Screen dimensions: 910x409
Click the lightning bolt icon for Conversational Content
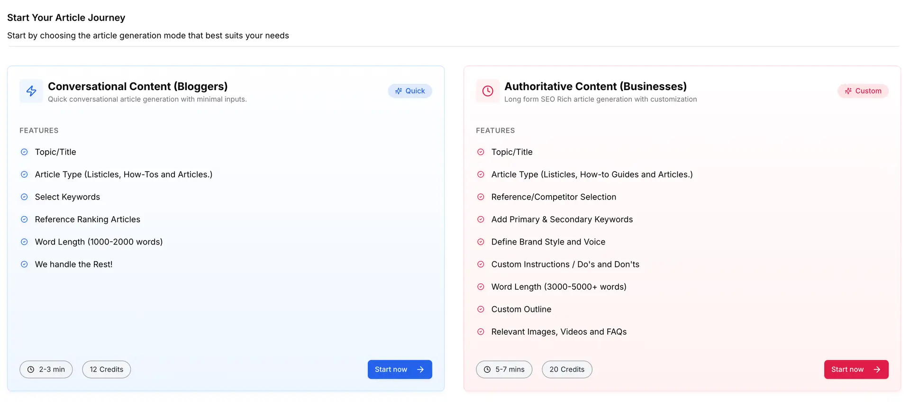point(31,91)
